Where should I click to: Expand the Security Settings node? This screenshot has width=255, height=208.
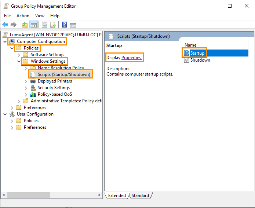(26, 88)
